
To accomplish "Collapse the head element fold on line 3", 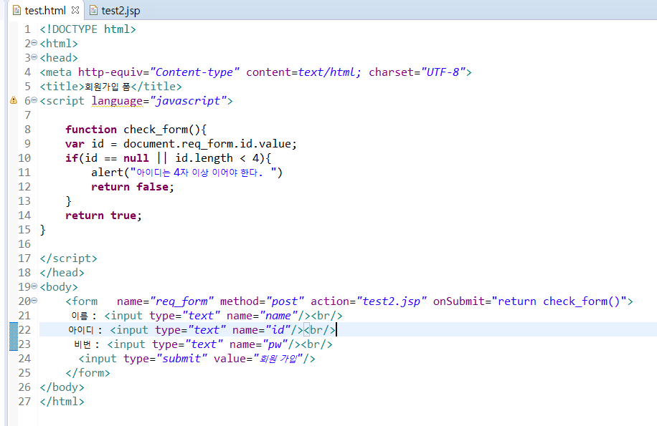I will coord(34,57).
